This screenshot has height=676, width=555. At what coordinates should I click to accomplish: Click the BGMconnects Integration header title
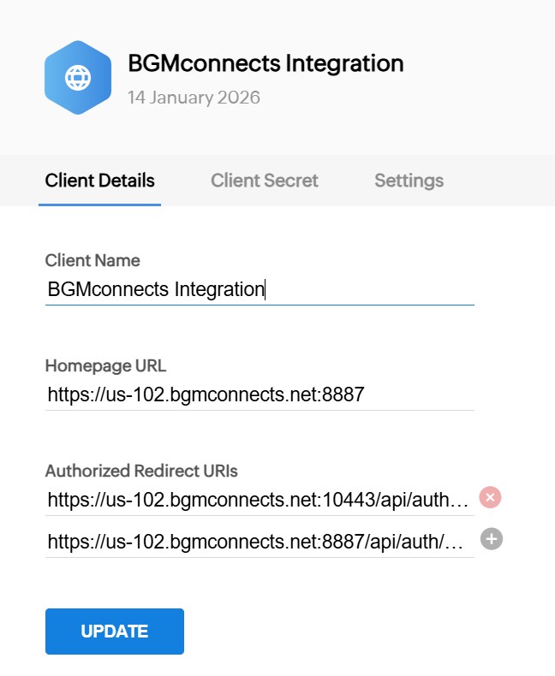click(266, 63)
